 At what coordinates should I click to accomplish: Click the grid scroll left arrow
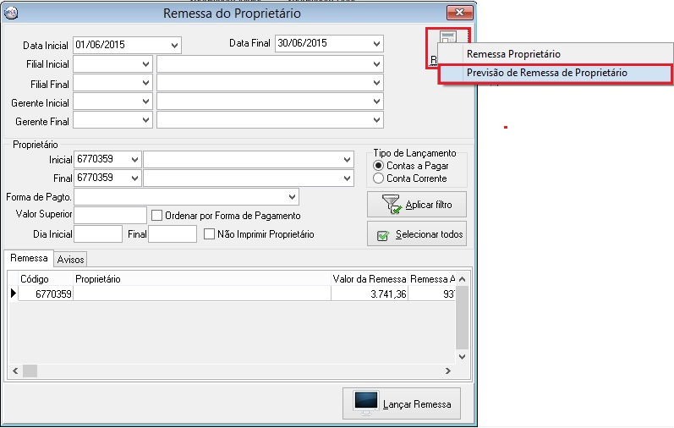coord(15,370)
